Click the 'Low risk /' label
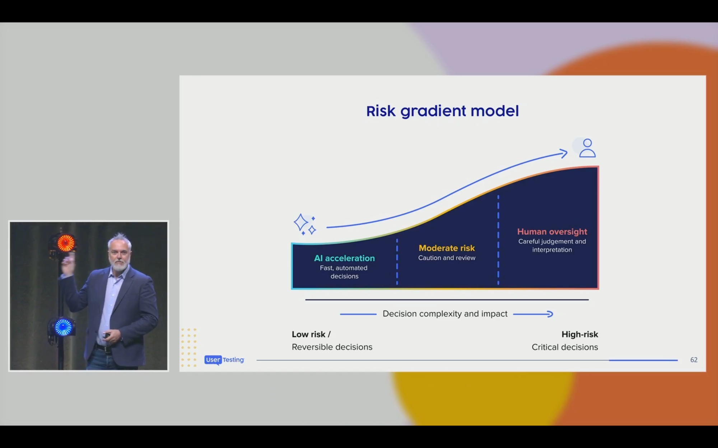 [311, 334]
